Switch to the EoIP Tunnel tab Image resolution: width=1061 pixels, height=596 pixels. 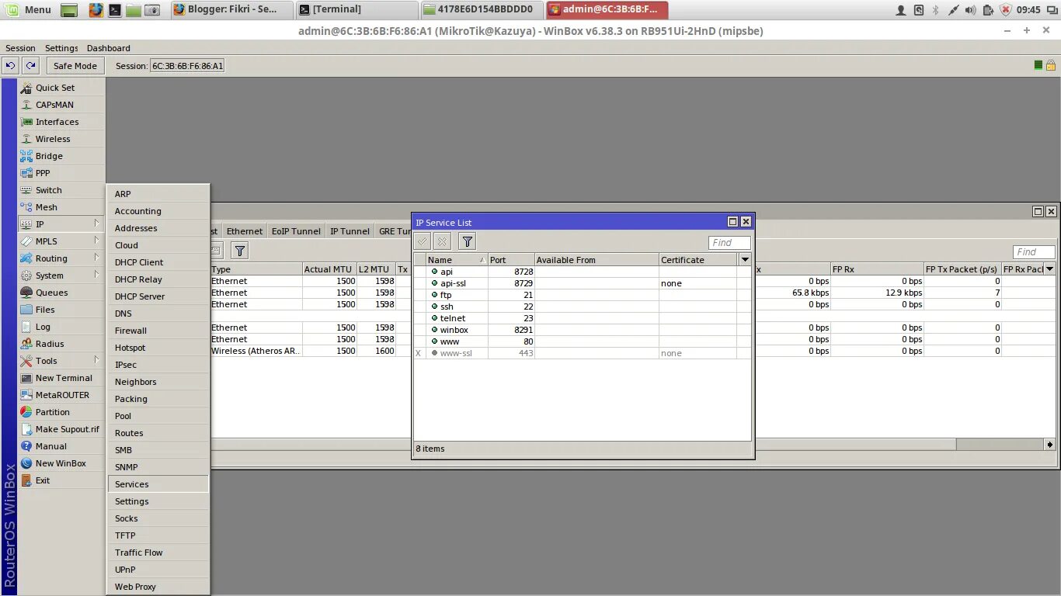(x=296, y=230)
